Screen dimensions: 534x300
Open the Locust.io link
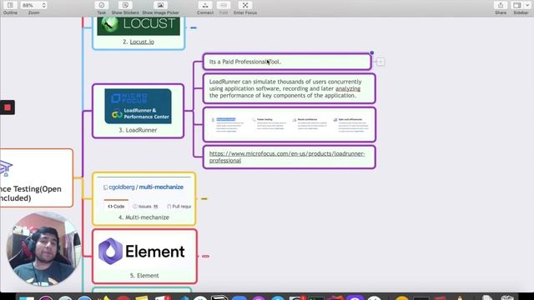coord(142,42)
